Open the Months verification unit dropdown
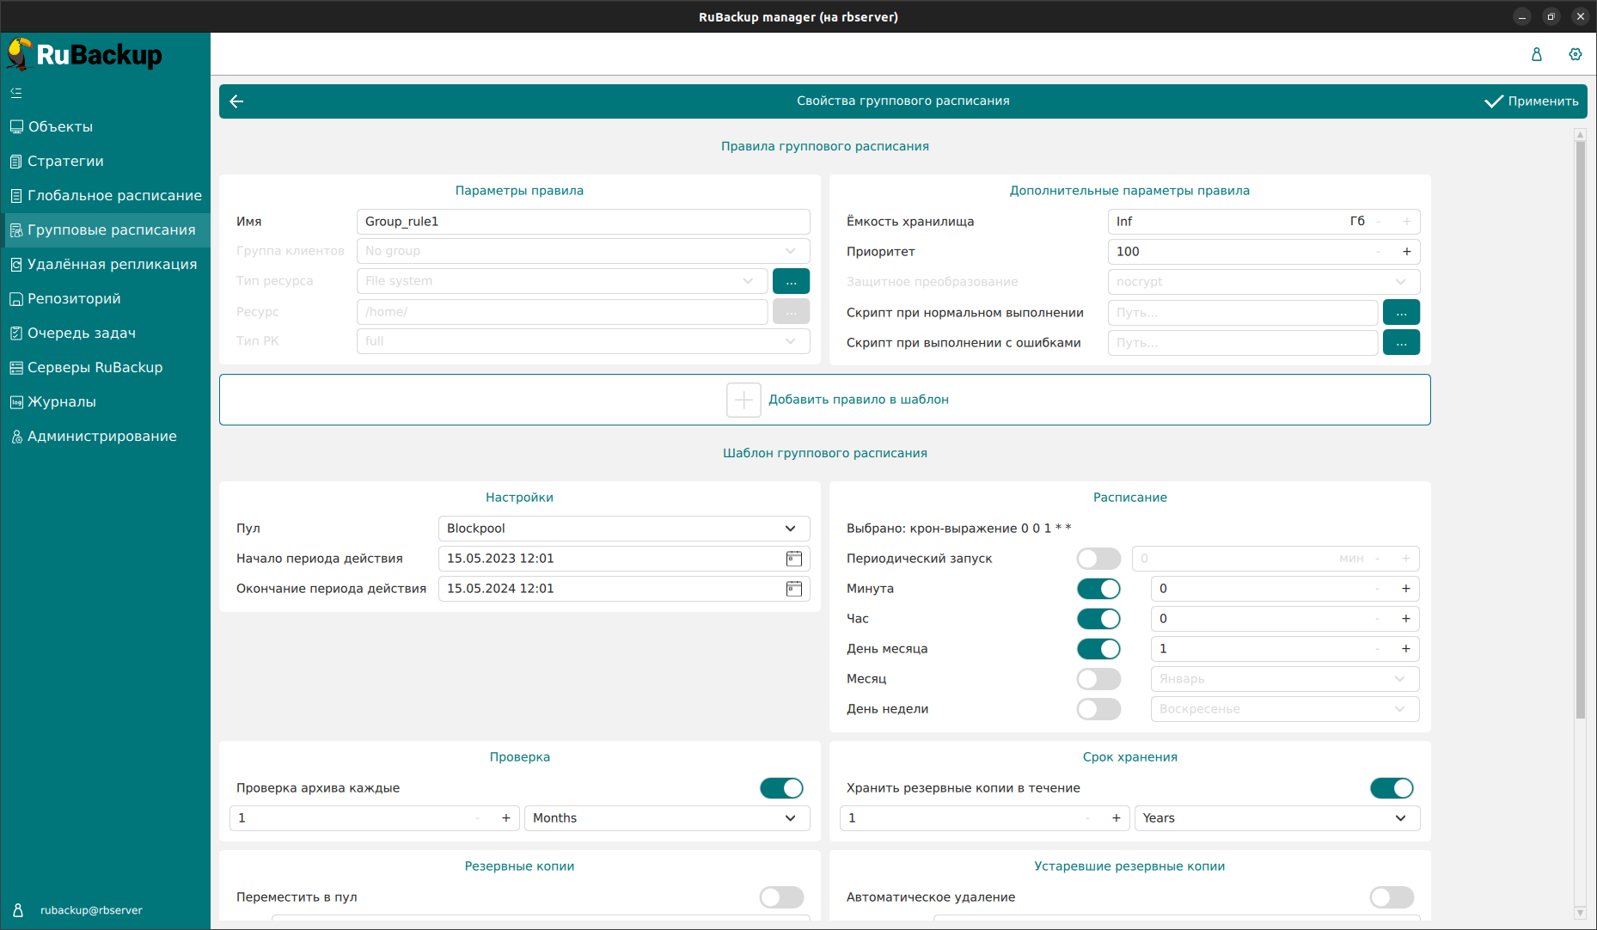The width and height of the screenshot is (1597, 930). (666, 818)
